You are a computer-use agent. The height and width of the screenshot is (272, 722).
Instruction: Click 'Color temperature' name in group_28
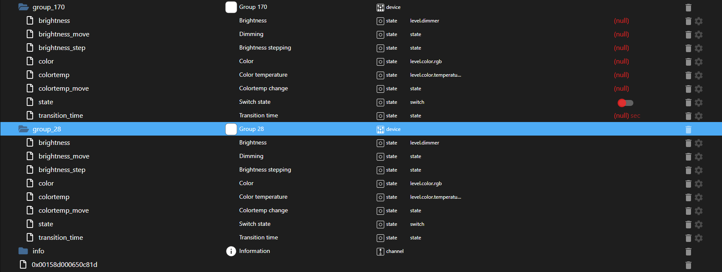(x=263, y=197)
